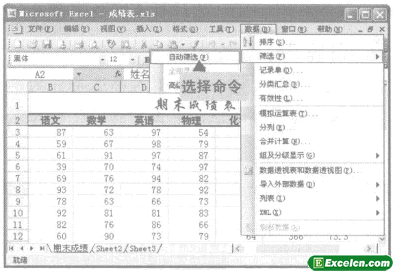393x271 pixels.
Task: Choose 合并计算(N) in the Data menu
Action: click(x=312, y=141)
